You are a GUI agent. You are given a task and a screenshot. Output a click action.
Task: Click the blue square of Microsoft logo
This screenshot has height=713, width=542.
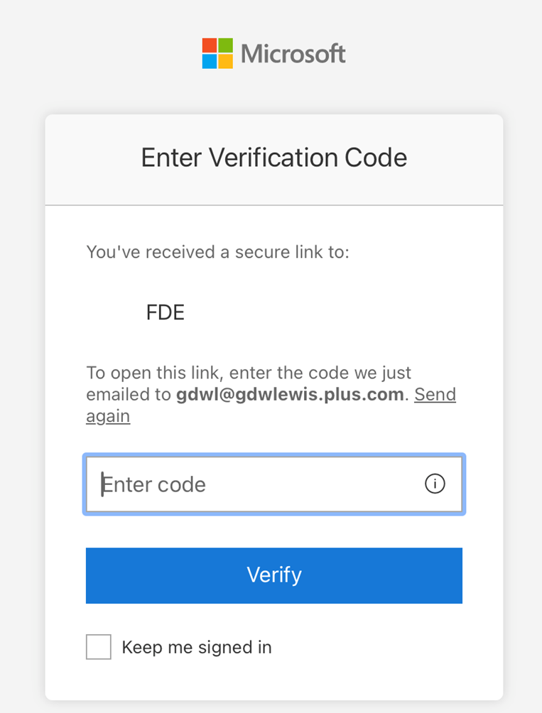click(x=209, y=61)
